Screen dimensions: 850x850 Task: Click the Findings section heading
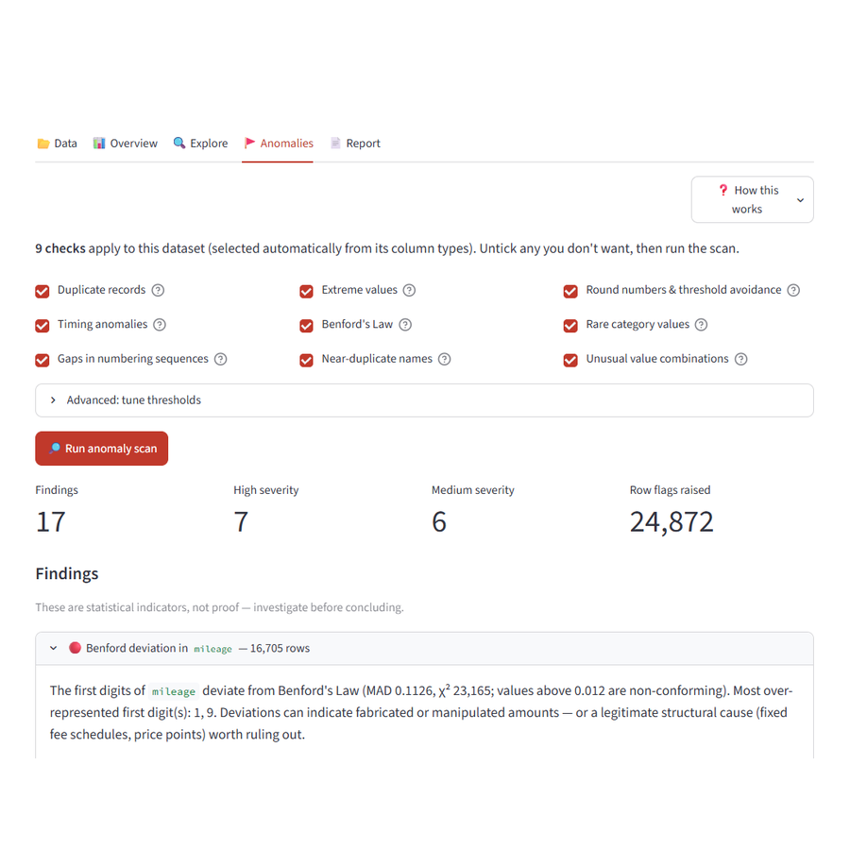pos(67,573)
